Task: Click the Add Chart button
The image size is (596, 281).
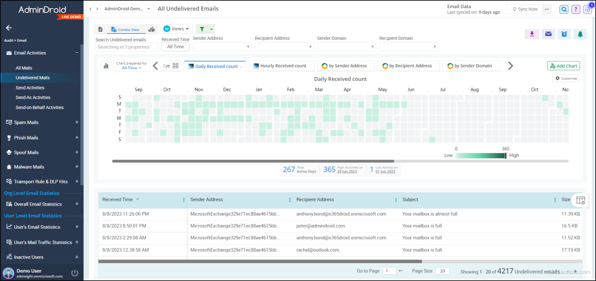Action: coord(563,65)
